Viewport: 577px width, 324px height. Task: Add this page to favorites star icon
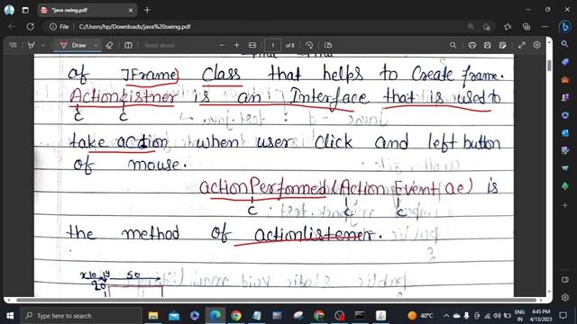click(x=487, y=27)
